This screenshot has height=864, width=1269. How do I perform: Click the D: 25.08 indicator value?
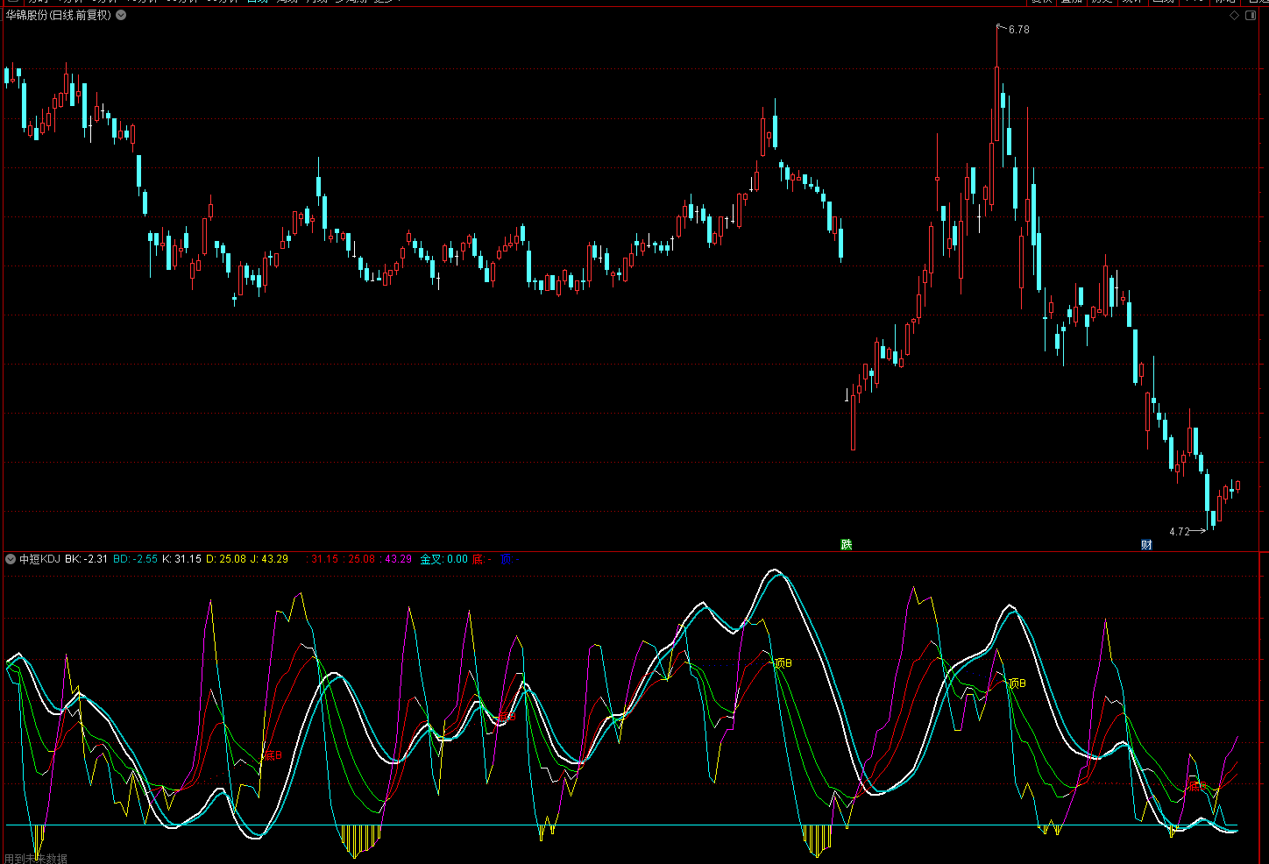click(226, 559)
